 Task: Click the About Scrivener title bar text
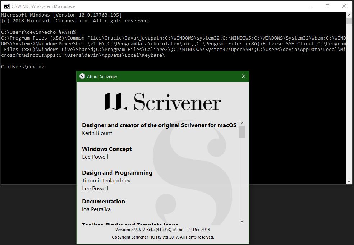(102, 77)
